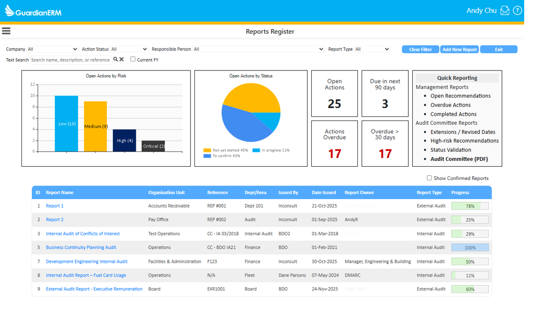This screenshot has width=538, height=309.
Task: Clear text search with X icon
Action: (122, 60)
